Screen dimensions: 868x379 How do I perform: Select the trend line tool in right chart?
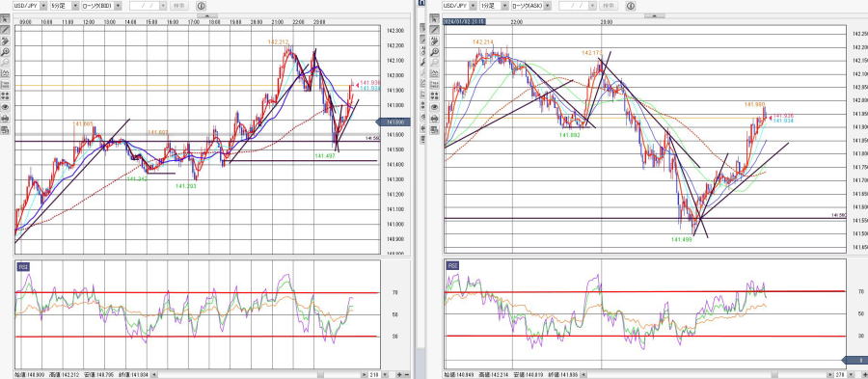point(435,29)
